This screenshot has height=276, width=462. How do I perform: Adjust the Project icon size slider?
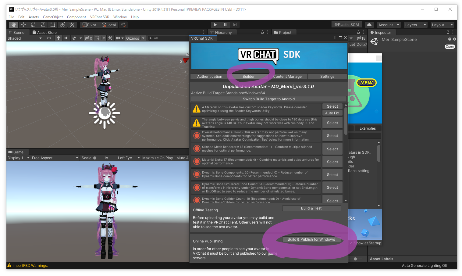coord(355,259)
